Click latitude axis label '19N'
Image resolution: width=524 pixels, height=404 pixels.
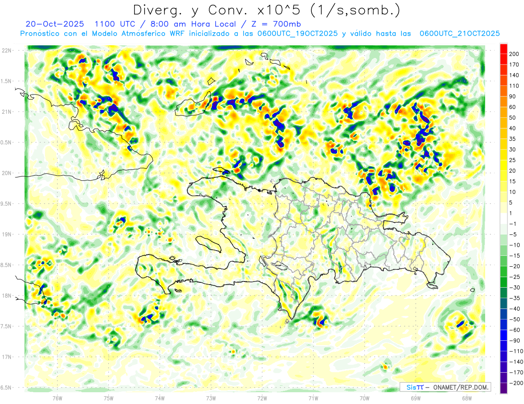tap(6, 234)
